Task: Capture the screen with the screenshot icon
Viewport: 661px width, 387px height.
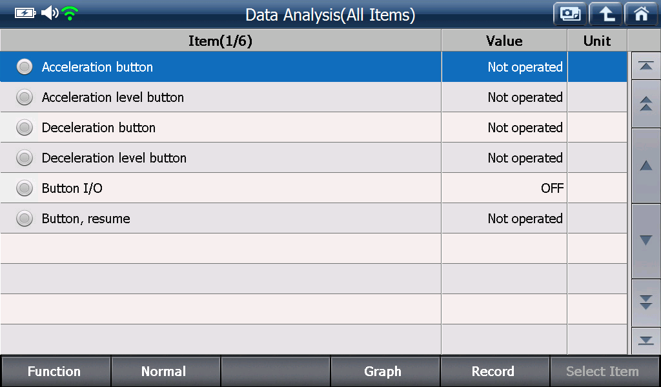Action: point(570,14)
